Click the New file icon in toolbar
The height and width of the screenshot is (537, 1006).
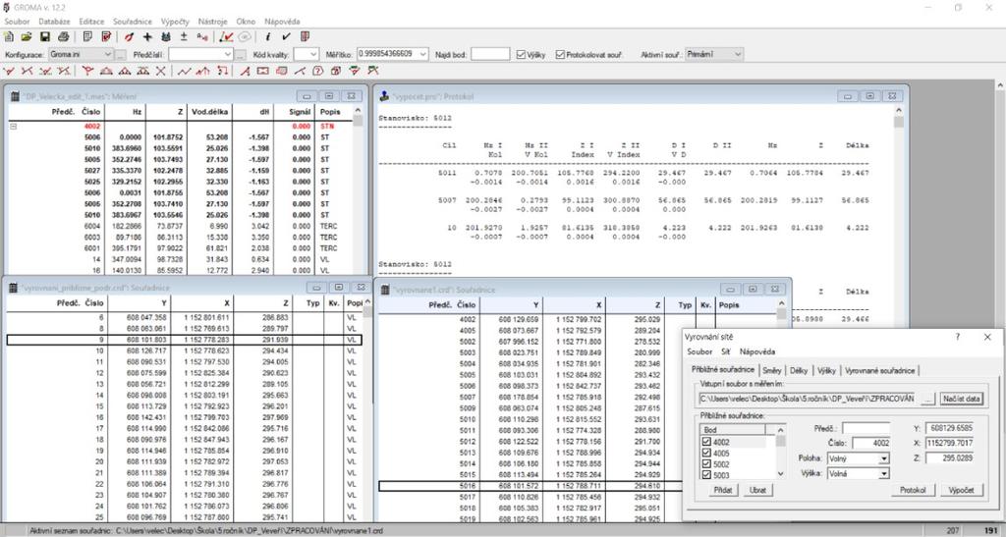[x=9, y=37]
